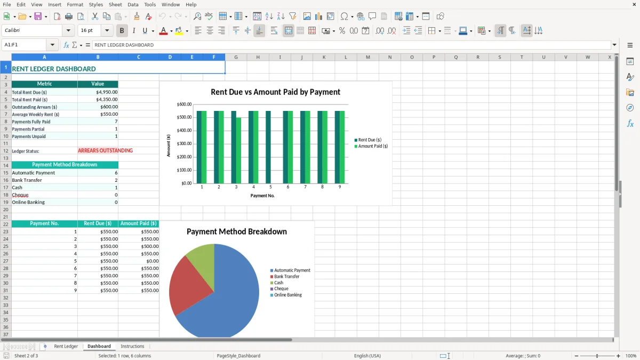Insert Pivot Table icon
Image resolution: width=640 pixels, height=360 pixels.
click(331, 17)
